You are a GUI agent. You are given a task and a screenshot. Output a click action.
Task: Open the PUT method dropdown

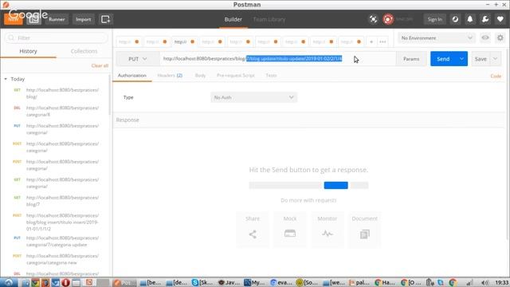[138, 59]
